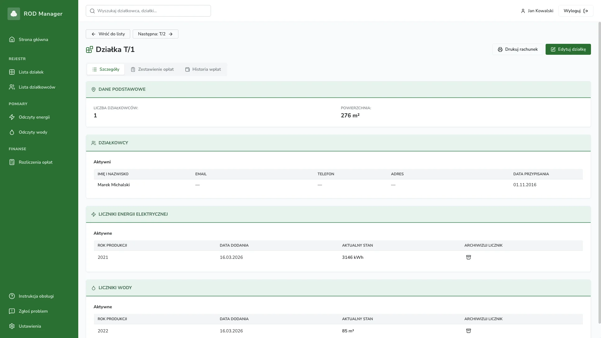Open Lista działek in sidebar
Screen dimensions: 601x338
31,72
